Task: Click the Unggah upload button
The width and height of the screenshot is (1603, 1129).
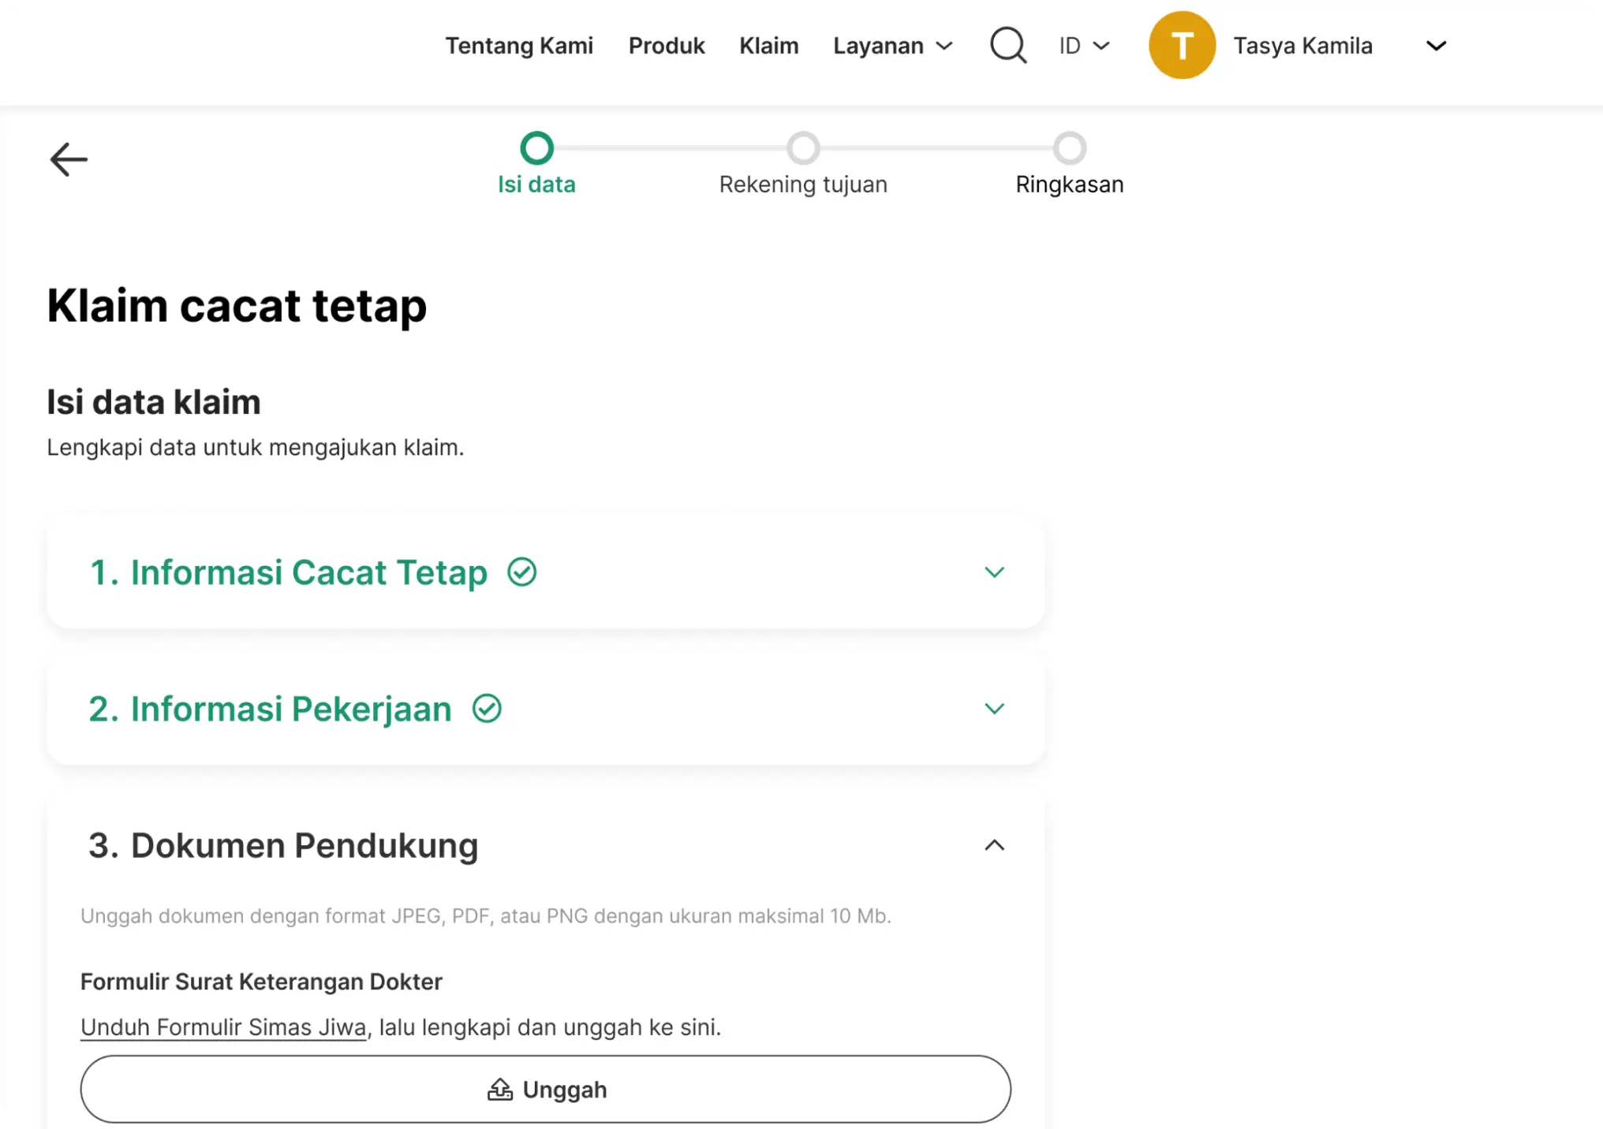Action: 546,1090
